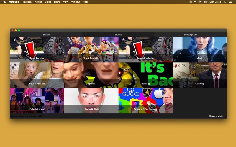Browse the Pets & Animals category

pos(37,75)
